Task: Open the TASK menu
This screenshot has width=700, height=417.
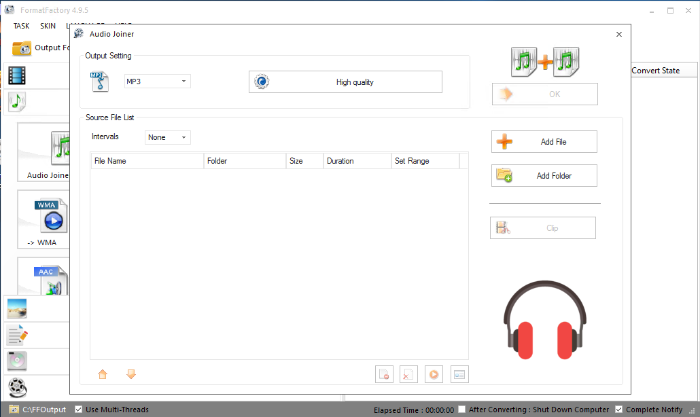Action: [x=22, y=26]
